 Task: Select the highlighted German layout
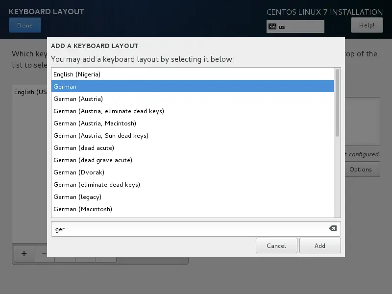[x=193, y=86]
